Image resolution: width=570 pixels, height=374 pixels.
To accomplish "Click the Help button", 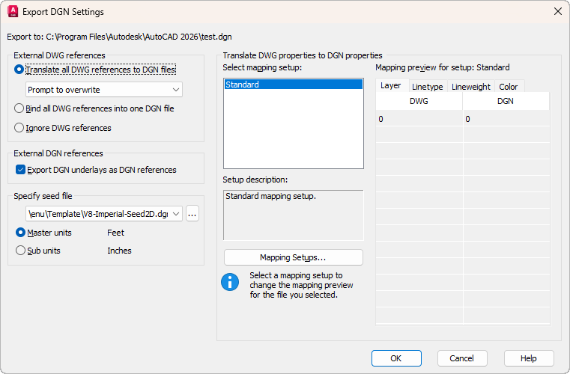I will (529, 358).
